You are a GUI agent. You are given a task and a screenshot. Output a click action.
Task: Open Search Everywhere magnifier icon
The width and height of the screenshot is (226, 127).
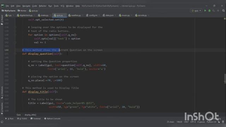pyautogui.click(x=224, y=11)
